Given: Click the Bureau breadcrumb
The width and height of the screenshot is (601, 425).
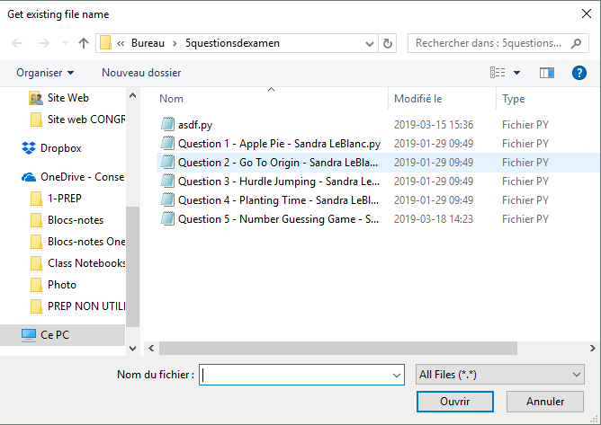Looking at the screenshot, I should pyautogui.click(x=148, y=43).
